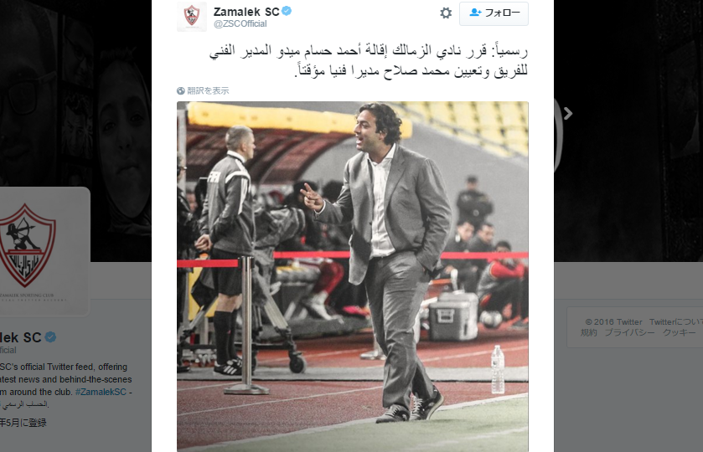Click the Arabic tweet text body
The height and width of the screenshot is (452, 703).
(x=368, y=60)
